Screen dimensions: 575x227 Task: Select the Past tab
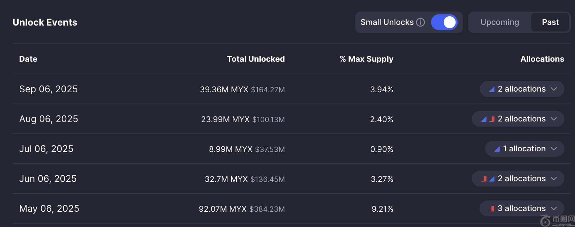point(550,22)
